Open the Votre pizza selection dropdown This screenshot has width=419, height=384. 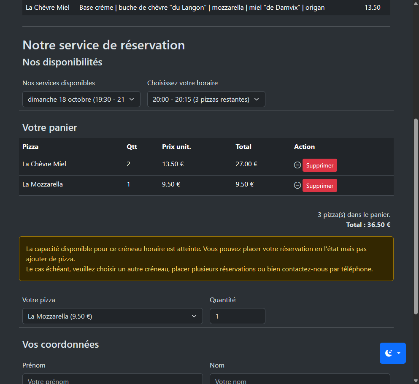(113, 316)
